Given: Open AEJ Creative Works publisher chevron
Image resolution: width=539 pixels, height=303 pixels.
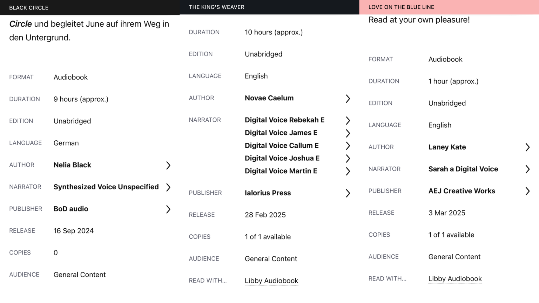Looking at the screenshot, I should 527,191.
